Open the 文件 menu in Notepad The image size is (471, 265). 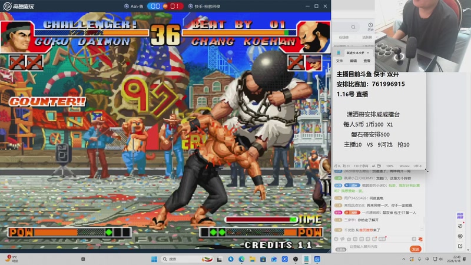pyautogui.click(x=340, y=61)
